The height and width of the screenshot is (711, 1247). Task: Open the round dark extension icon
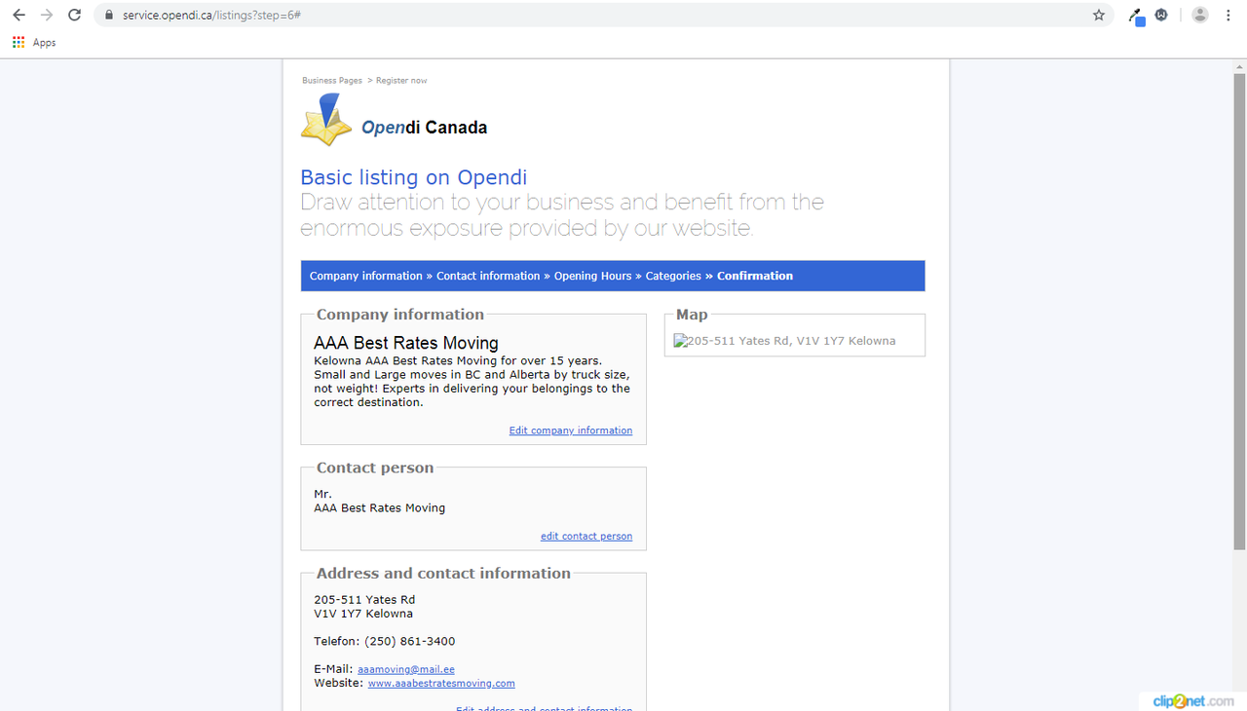pos(1162,16)
